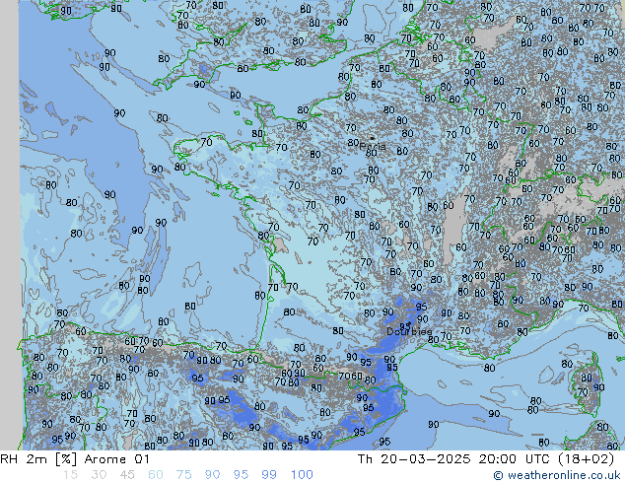The width and height of the screenshot is (625, 483).
Task: Click legend value 45
Action: tap(127, 475)
